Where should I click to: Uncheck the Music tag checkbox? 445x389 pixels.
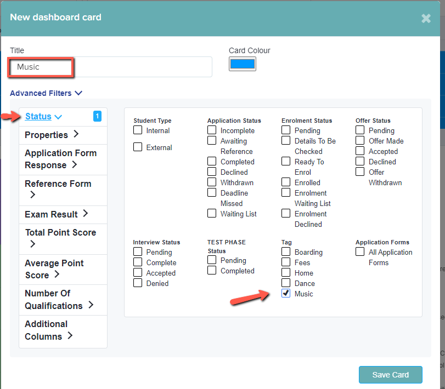point(286,293)
